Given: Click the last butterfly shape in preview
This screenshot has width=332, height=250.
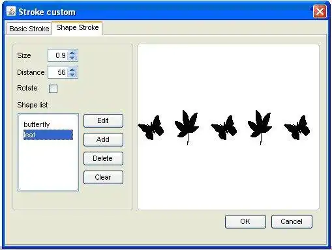Looking at the screenshot, I should click(297, 128).
